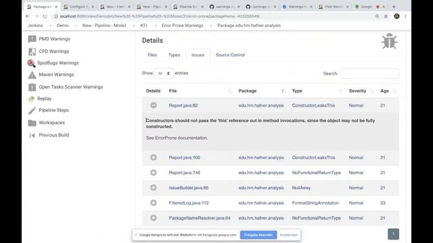Open the FormatStringAnnotation type link
Image resolution: width=433 pixels, height=243 pixels.
click(315, 203)
